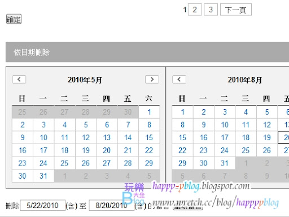Select August 10 in the 2010年8月 calendar

(x=225, y=125)
